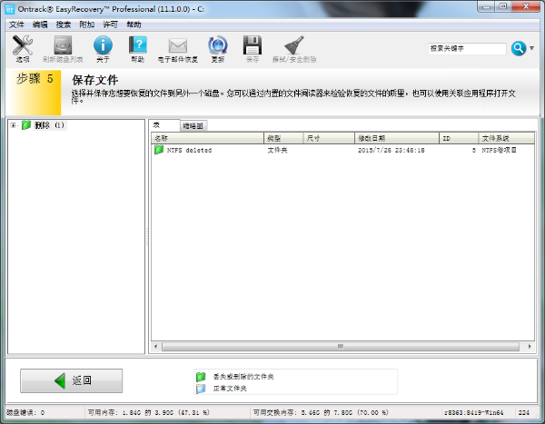Click the 更新 (Update) globe icon
Screen dimensions: 545x424
[218, 45]
